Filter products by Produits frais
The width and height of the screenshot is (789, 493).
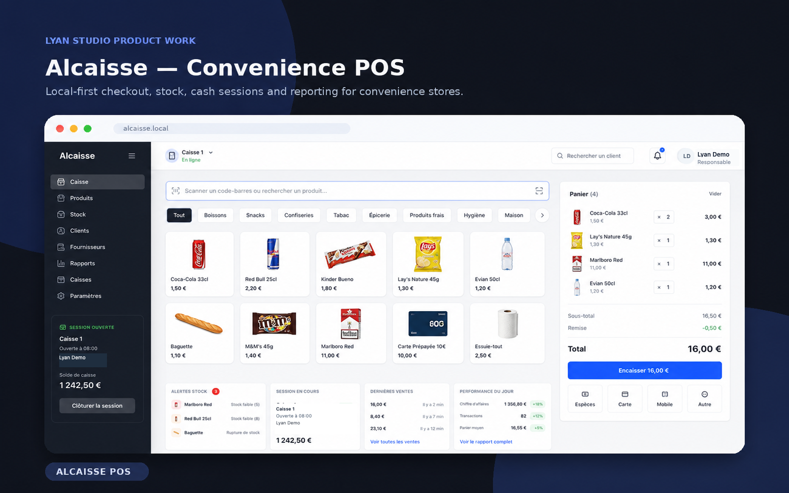point(427,215)
